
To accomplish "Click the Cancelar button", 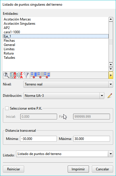I will [102, 169].
